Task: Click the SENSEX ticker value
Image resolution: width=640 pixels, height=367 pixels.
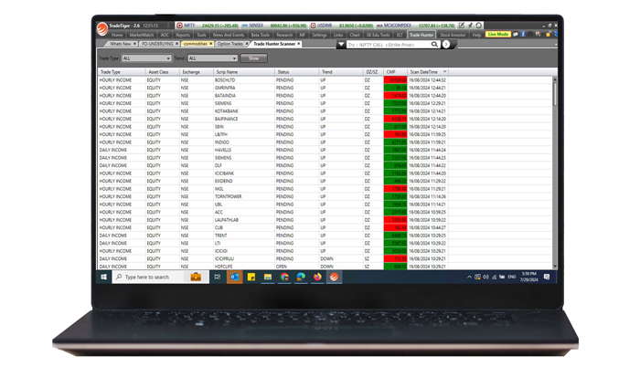Action: click(x=288, y=26)
